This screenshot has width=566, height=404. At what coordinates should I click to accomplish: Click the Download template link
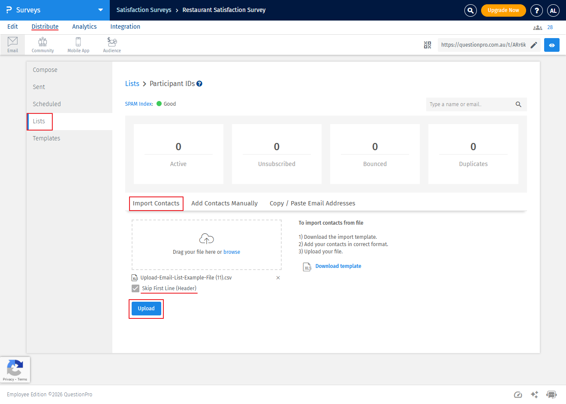338,266
